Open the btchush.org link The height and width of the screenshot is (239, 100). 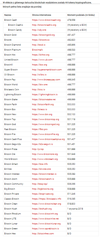point(42,209)
